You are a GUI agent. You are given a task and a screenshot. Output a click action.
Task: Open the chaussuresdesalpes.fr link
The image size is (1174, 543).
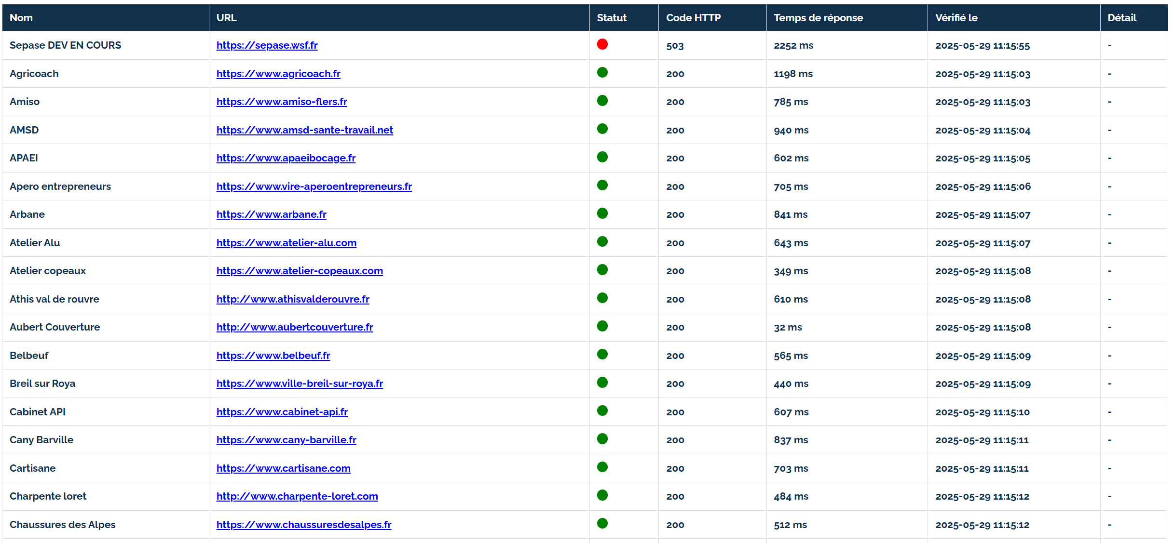[x=304, y=525]
